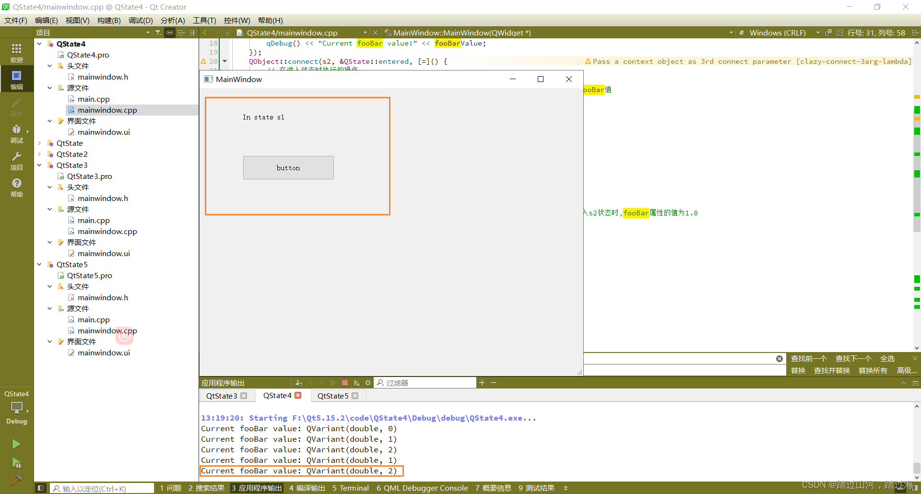Viewport: 921px width, 494px height.
Task: Open the 文件(F) menu
Action: click(x=16, y=20)
